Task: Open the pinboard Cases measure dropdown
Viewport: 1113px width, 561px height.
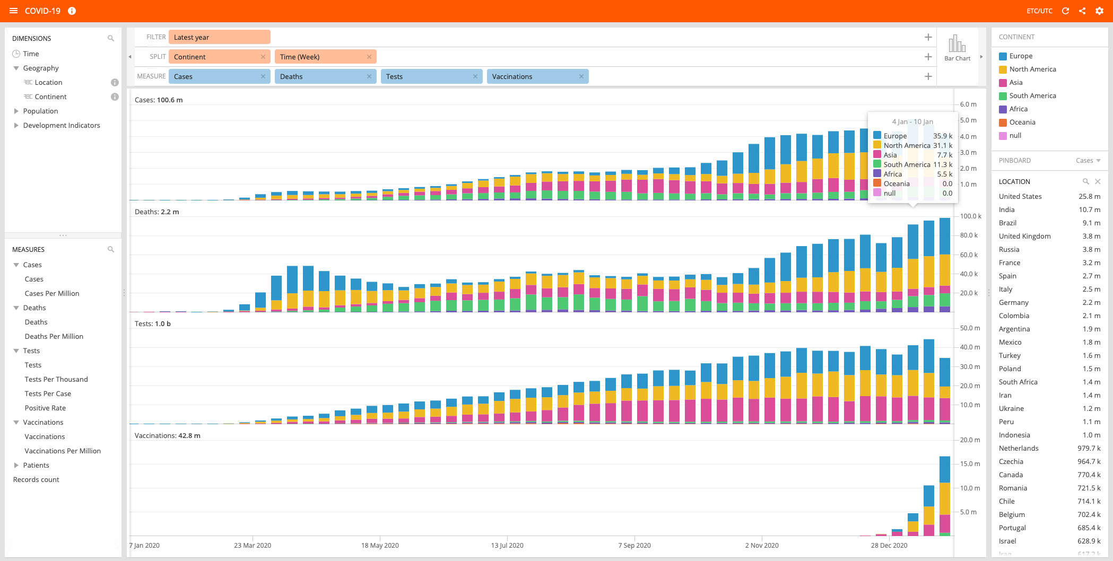Action: pyautogui.click(x=1088, y=160)
